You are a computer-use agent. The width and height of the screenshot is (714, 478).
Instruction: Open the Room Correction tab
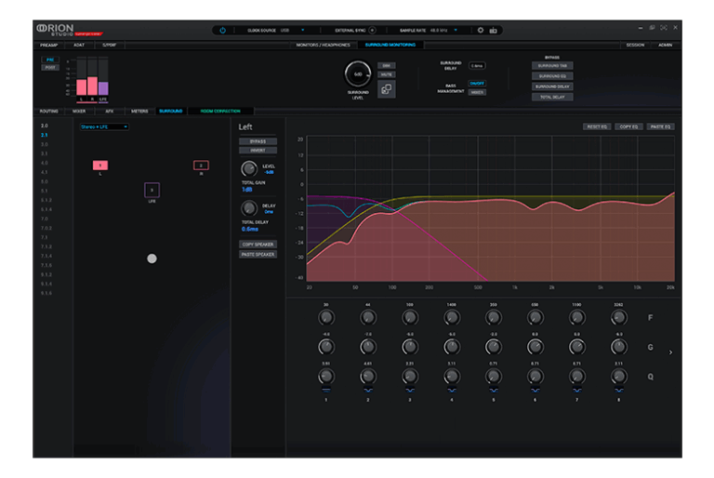[x=220, y=112]
